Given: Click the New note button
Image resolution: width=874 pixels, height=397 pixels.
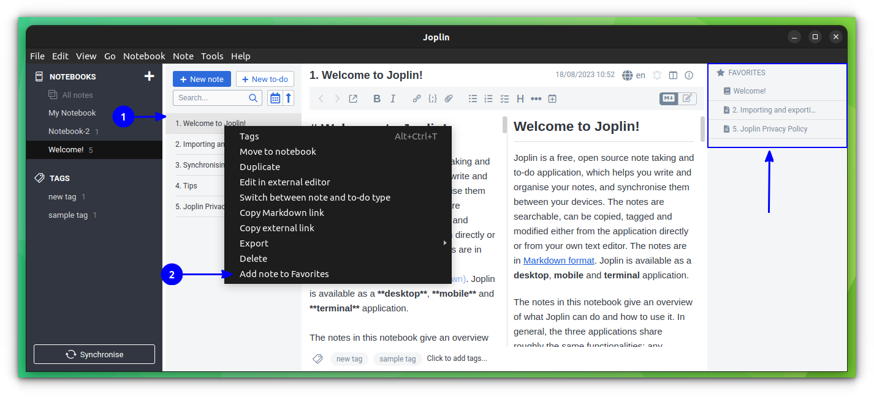Looking at the screenshot, I should tap(202, 79).
